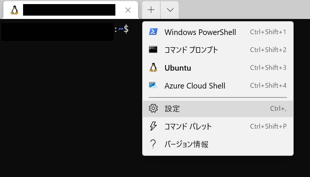Open Azure Cloud Shell profile
The height and width of the screenshot is (177, 310).
point(195,86)
